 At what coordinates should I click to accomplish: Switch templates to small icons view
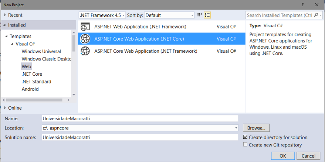coord(199,15)
